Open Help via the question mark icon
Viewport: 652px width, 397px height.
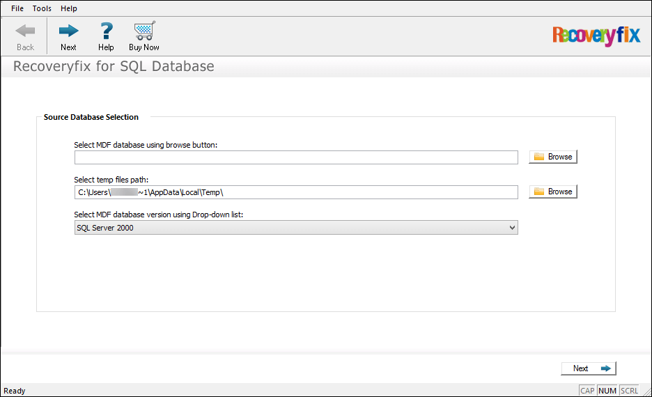[x=106, y=37]
